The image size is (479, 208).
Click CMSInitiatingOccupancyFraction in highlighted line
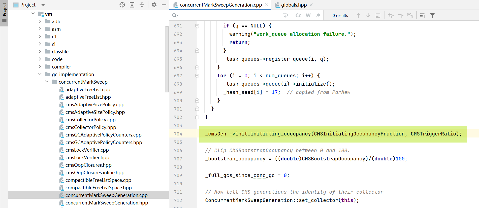coord(359,134)
